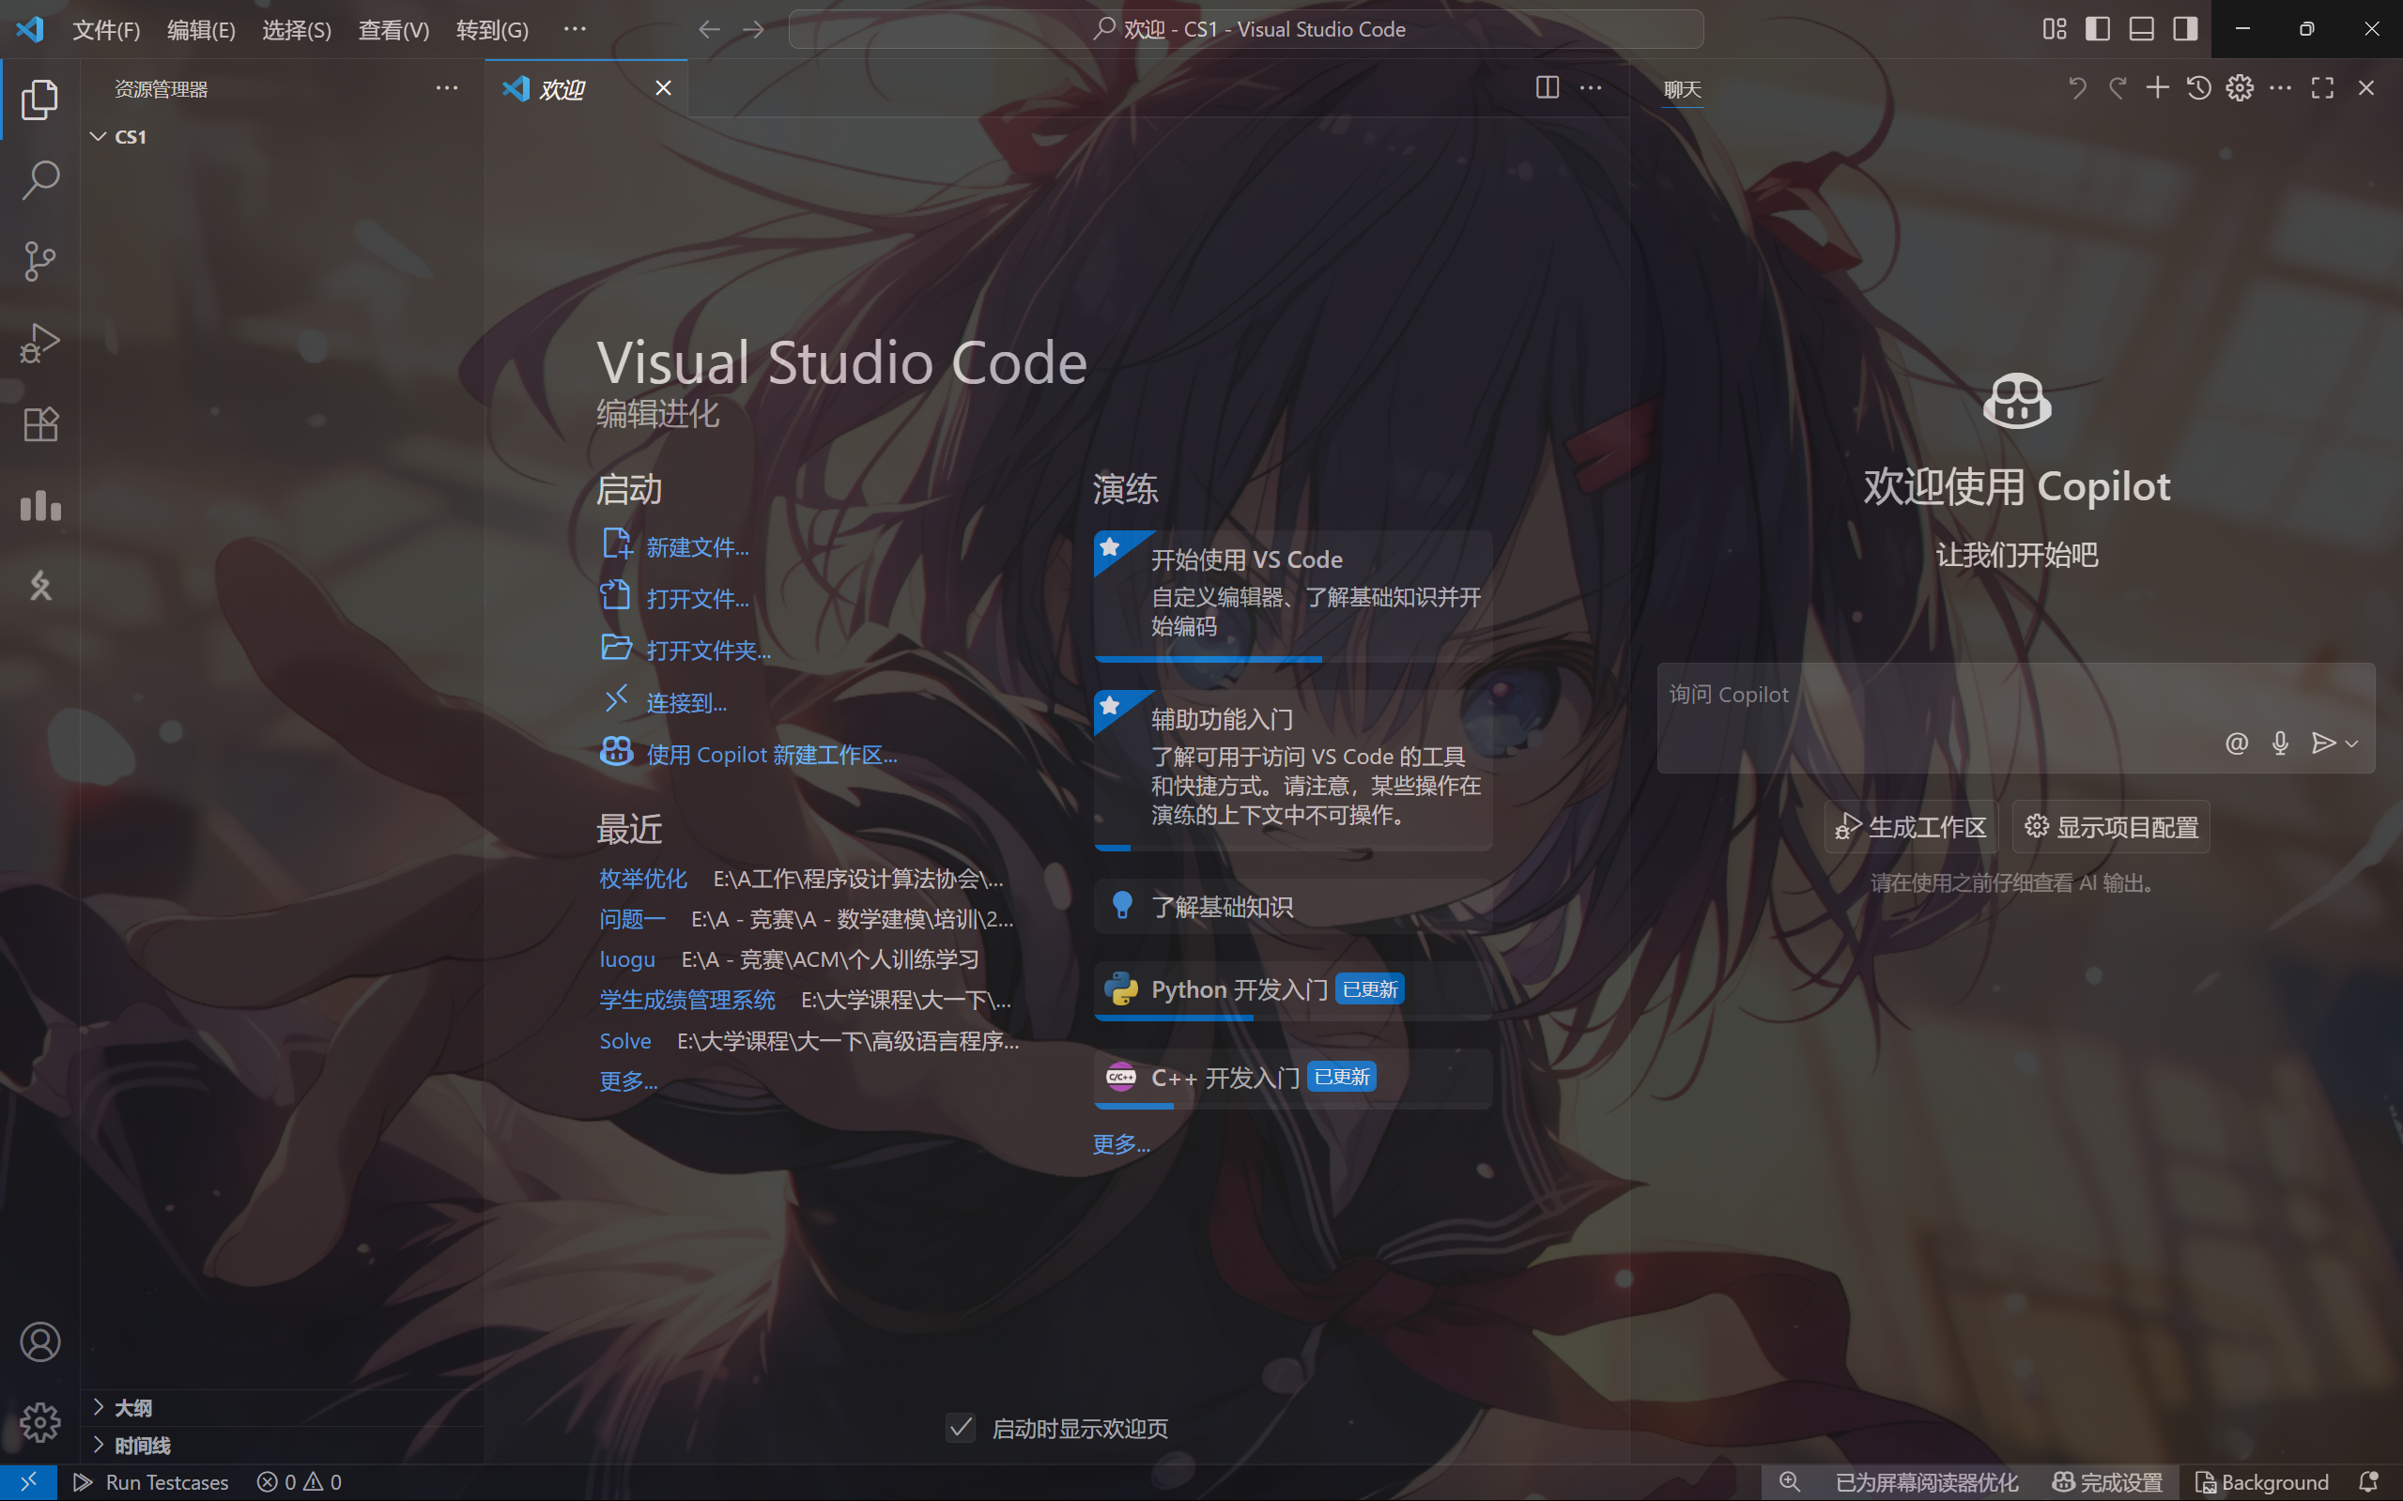Uncheck 启动时显示欢迎页 checkbox

click(x=961, y=1428)
